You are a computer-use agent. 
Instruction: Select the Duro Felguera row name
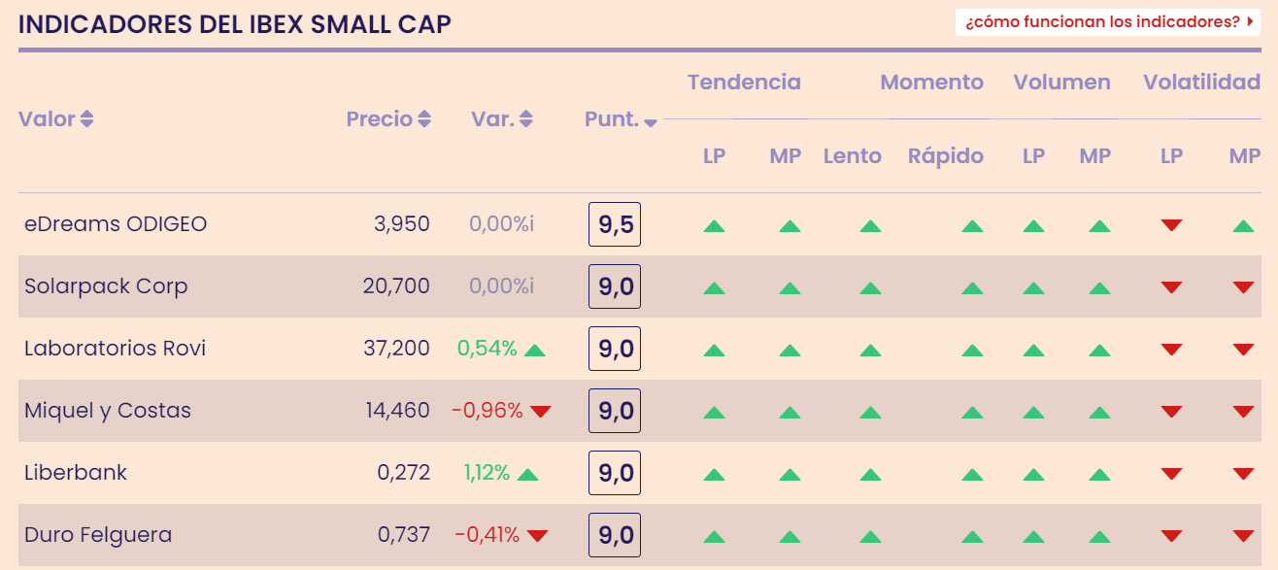(98, 535)
